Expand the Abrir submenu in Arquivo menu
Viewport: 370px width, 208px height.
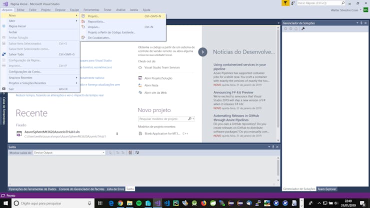tap(76, 21)
